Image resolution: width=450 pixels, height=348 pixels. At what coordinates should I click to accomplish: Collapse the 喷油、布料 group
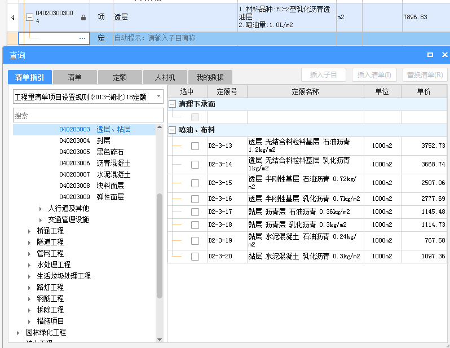pyautogui.click(x=172, y=130)
